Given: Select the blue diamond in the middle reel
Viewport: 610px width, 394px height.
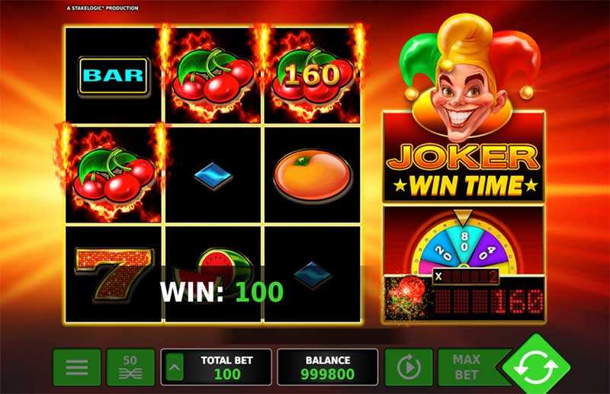Looking at the screenshot, I should point(213,175).
